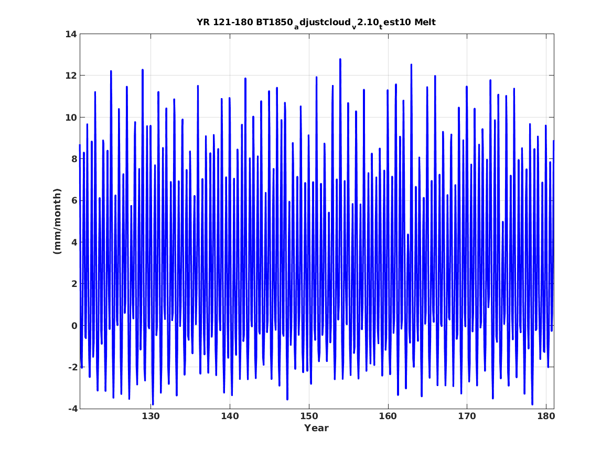
Task: Click the x-axis tick label "130"
Action: point(151,416)
